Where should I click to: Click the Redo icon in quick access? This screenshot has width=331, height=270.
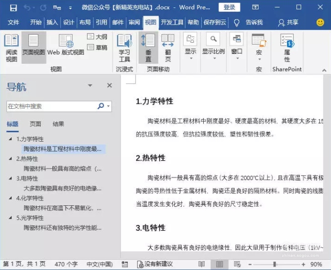[x=43, y=8]
